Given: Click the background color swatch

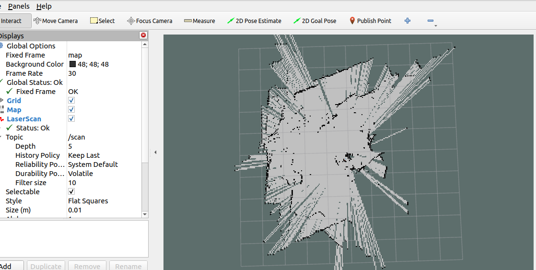Looking at the screenshot, I should tap(72, 64).
